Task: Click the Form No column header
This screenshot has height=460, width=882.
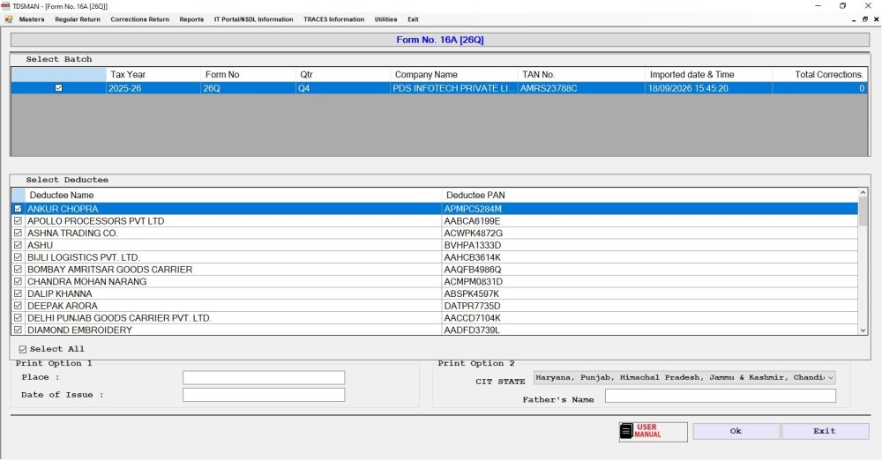Action: (249, 74)
